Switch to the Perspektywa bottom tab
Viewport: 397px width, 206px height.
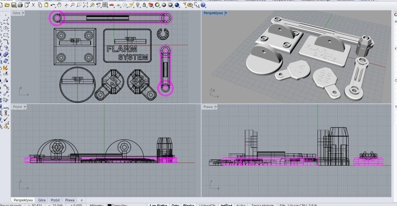point(23,200)
